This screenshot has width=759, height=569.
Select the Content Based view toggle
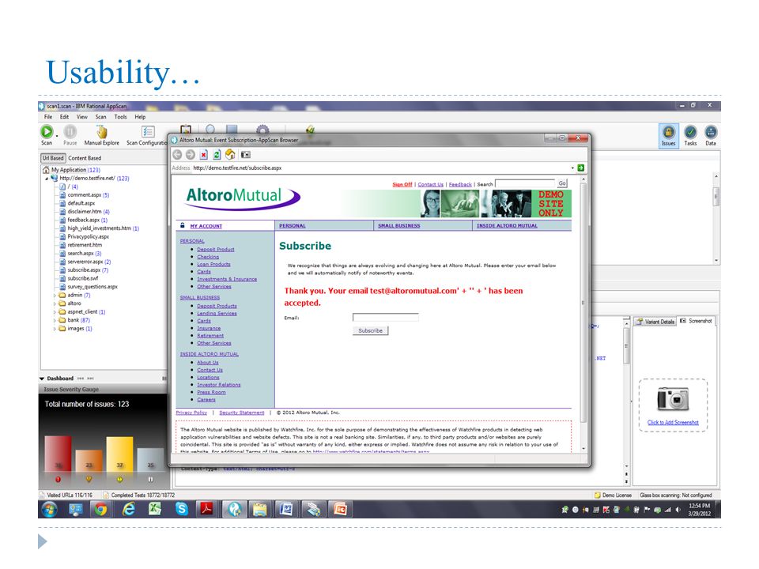click(x=85, y=158)
